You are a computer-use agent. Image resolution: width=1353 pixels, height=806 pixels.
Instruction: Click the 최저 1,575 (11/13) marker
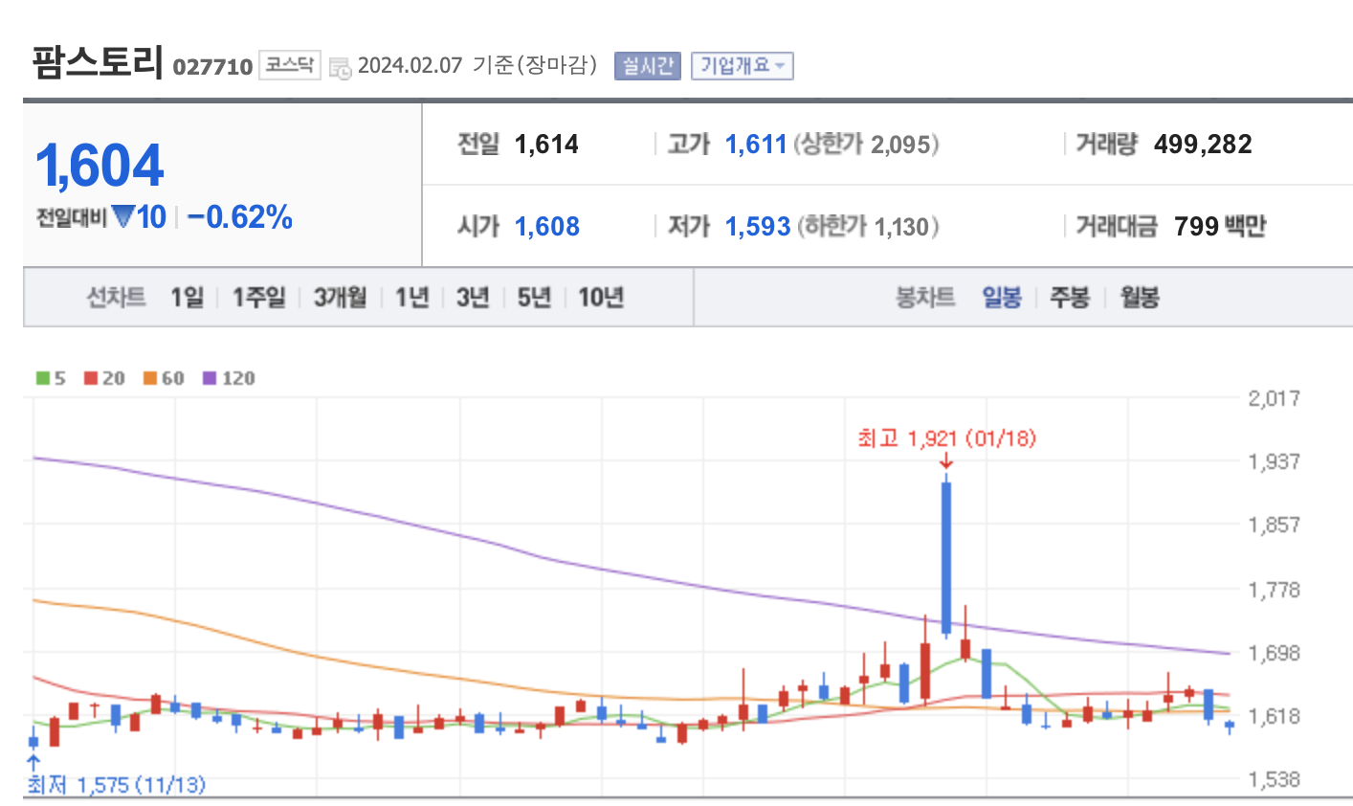tap(116, 785)
